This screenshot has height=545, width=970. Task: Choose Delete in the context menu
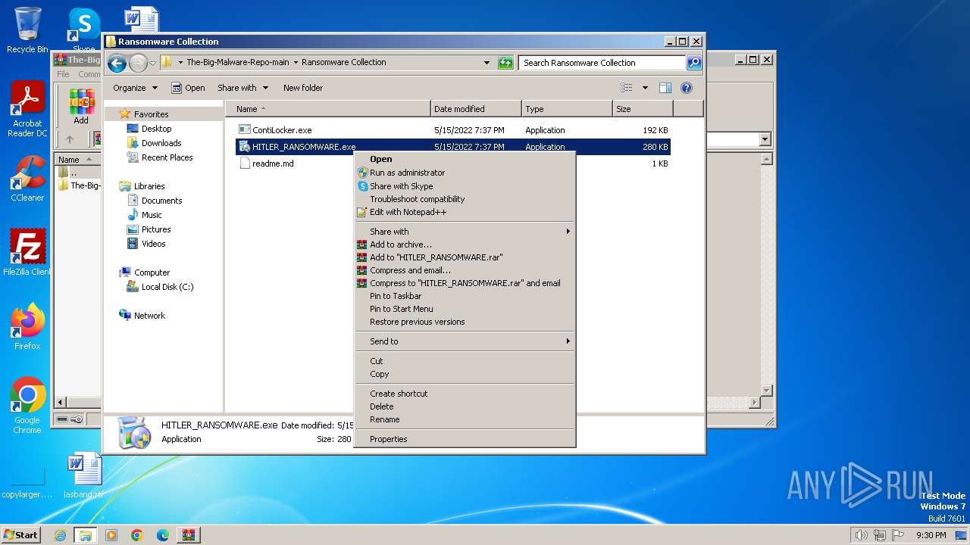[465, 406]
